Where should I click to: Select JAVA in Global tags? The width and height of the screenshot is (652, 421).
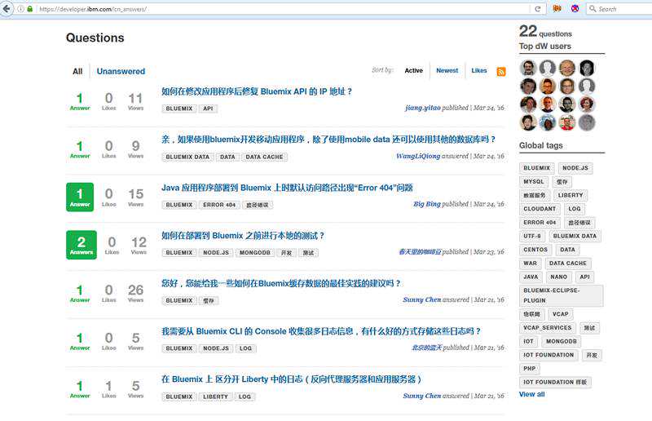pos(531,277)
